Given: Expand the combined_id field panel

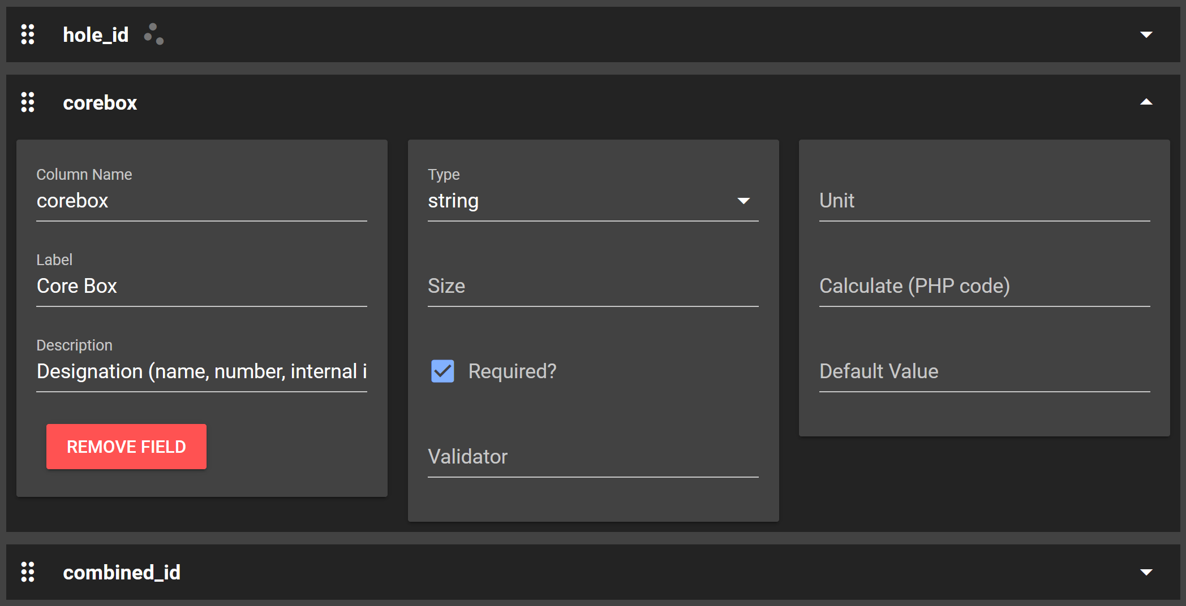Looking at the screenshot, I should (1146, 572).
